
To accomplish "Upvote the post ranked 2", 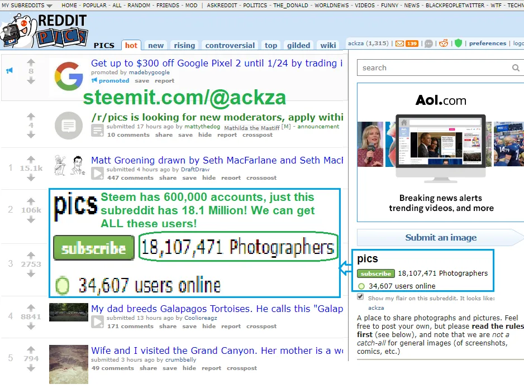I will click(31, 201).
